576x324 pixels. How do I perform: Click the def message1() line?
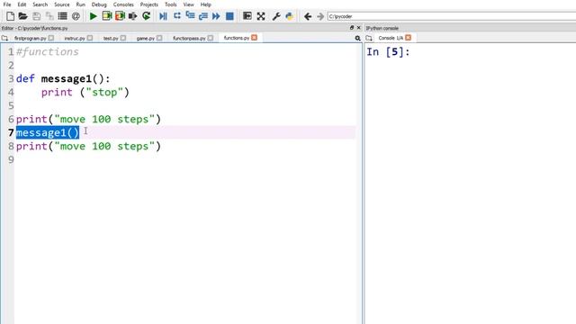(x=63, y=78)
